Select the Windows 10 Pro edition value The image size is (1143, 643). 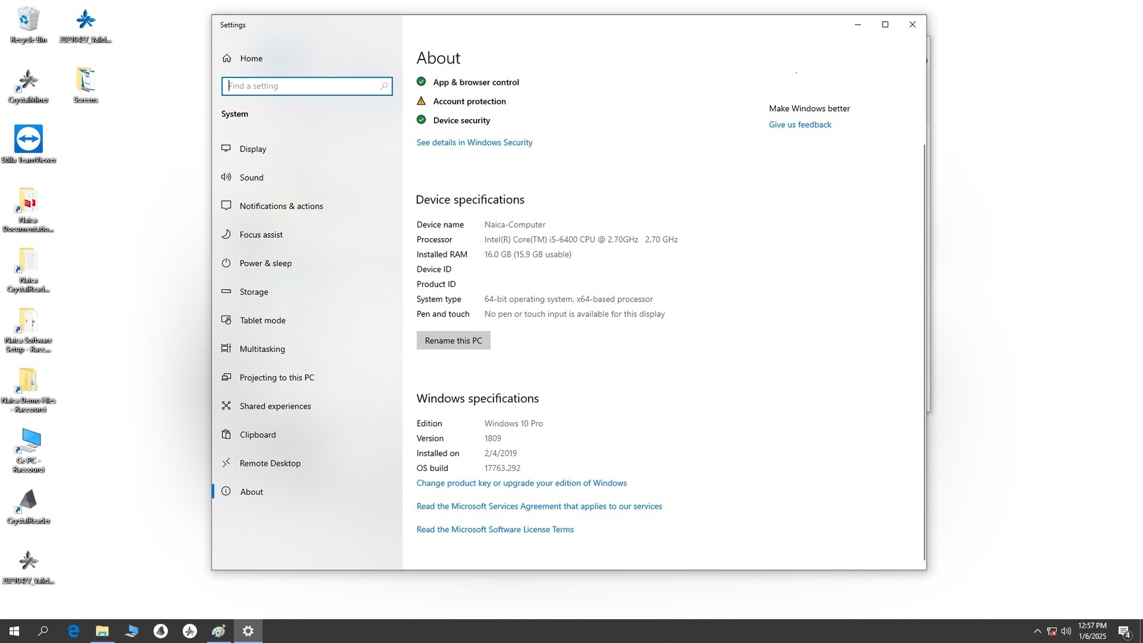513,423
